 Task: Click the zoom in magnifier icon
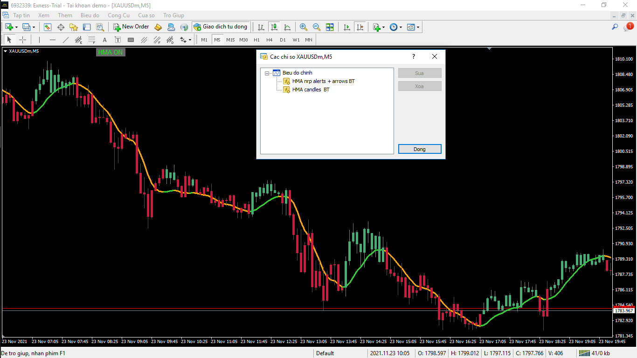point(304,27)
